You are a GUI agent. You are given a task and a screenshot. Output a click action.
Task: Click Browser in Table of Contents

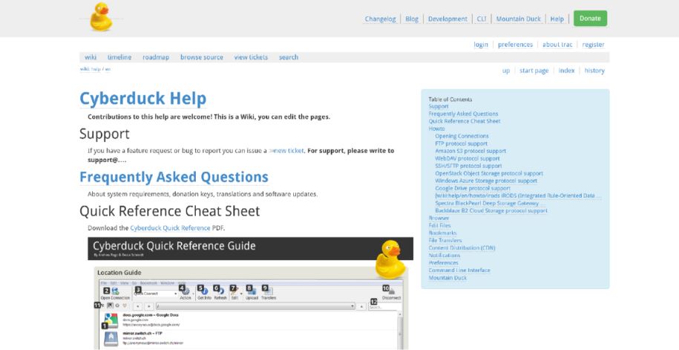click(439, 218)
